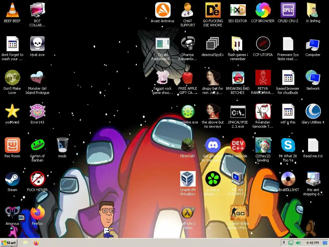Select the Don't Make Love icon
Image resolution: width=329 pixels, height=247 pixels.
12,78
